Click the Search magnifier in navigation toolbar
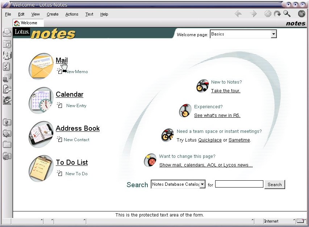 (287, 14)
